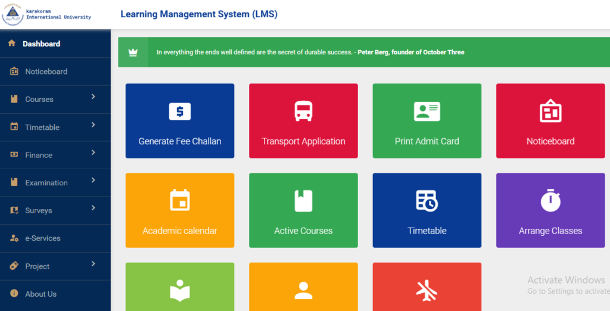Viewport: 610px width, 311px height.
Task: Expand the Timetable submenu chevron
Action: coord(94,125)
